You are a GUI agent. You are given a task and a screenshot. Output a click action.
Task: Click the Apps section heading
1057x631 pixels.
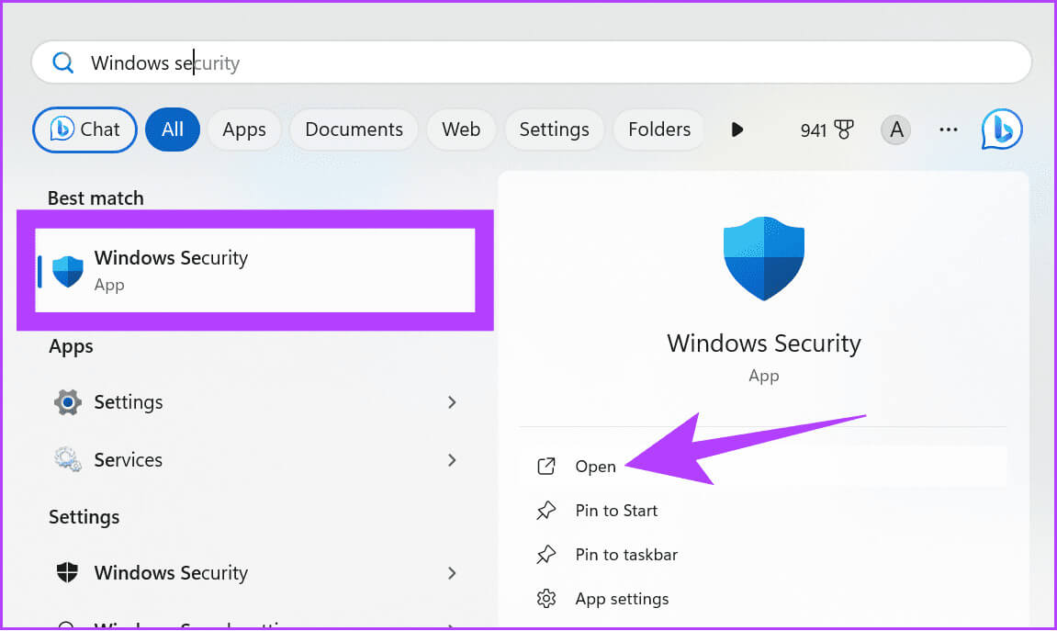coord(71,346)
